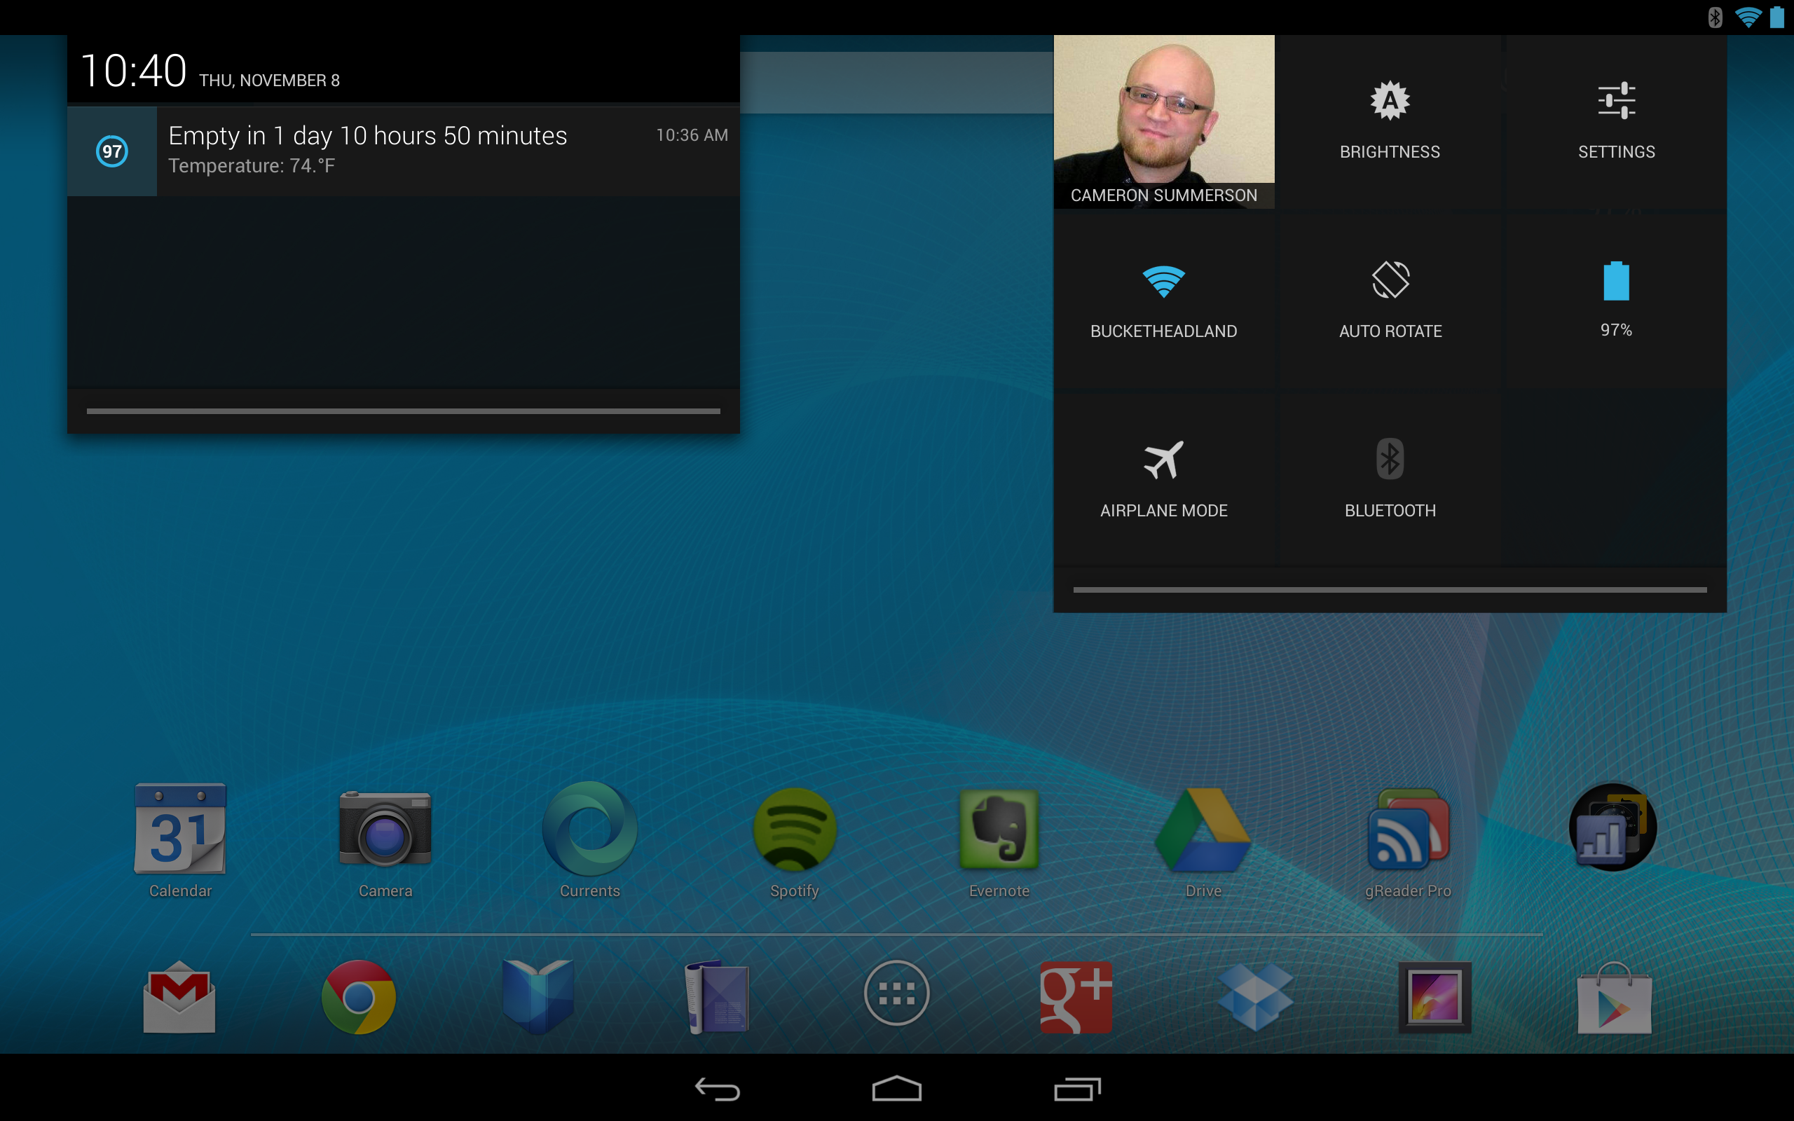This screenshot has height=1121, width=1794.
Task: Tap the Recent Apps navigation button
Action: (1077, 1088)
